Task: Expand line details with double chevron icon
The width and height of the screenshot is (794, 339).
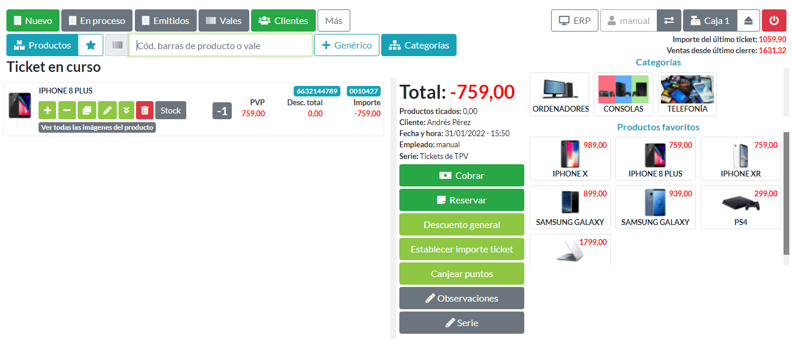Action: (126, 110)
